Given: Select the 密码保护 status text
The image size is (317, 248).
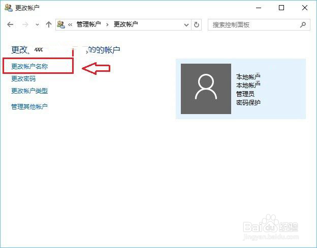Looking at the screenshot, I should (x=248, y=102).
